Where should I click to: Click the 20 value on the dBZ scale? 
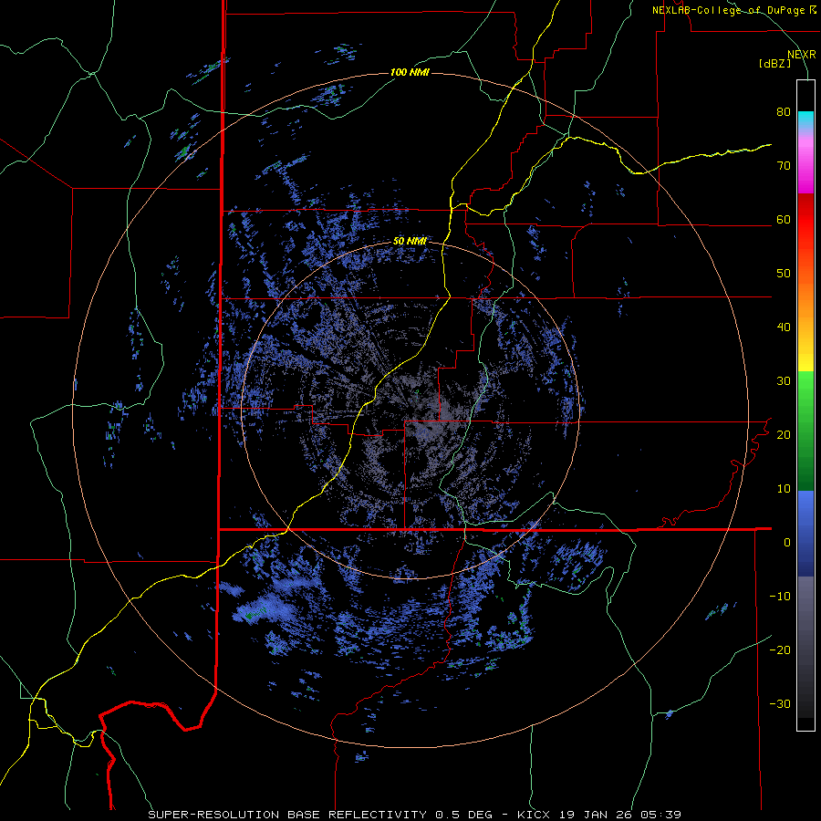pos(784,435)
